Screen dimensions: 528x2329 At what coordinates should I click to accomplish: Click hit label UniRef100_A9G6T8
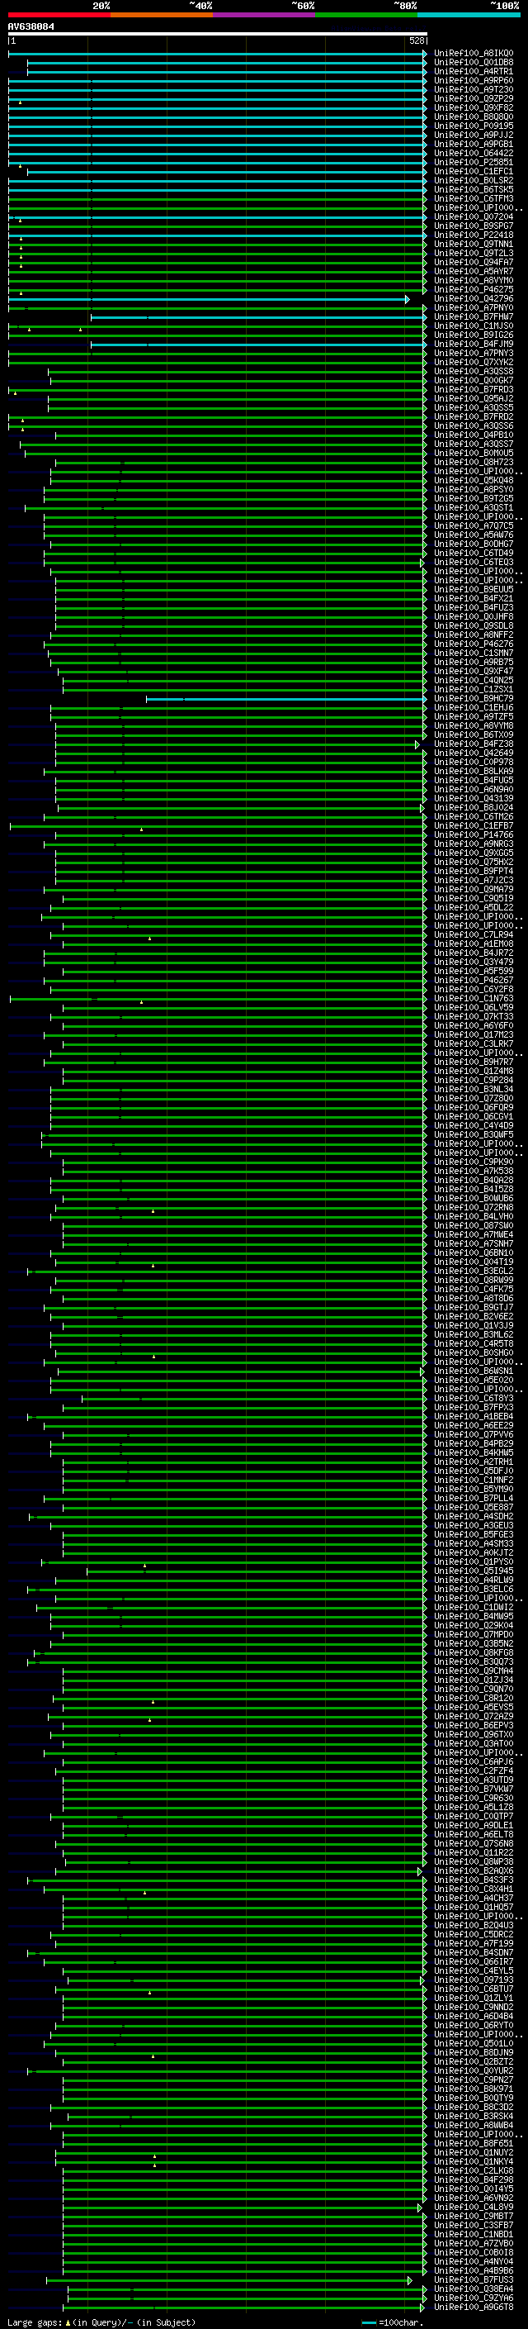(473, 2308)
